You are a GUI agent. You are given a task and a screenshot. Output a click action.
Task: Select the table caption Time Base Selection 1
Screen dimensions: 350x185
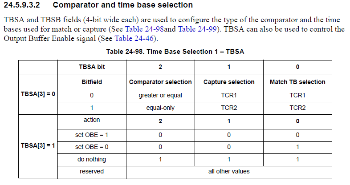point(175,52)
